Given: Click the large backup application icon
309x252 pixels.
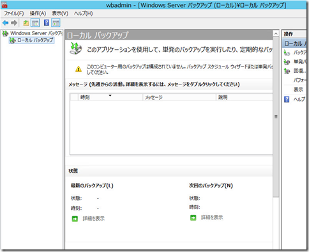Looking at the screenshot, I should pos(76,49).
